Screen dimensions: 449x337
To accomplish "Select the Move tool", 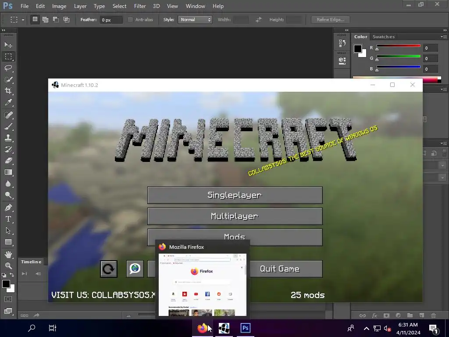I will pos(8,45).
